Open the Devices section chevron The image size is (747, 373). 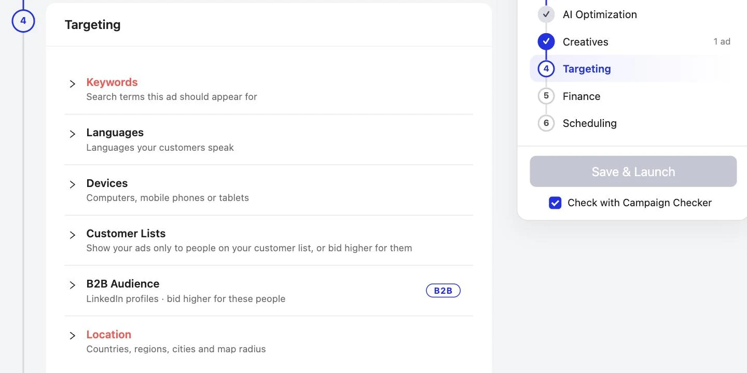click(73, 184)
